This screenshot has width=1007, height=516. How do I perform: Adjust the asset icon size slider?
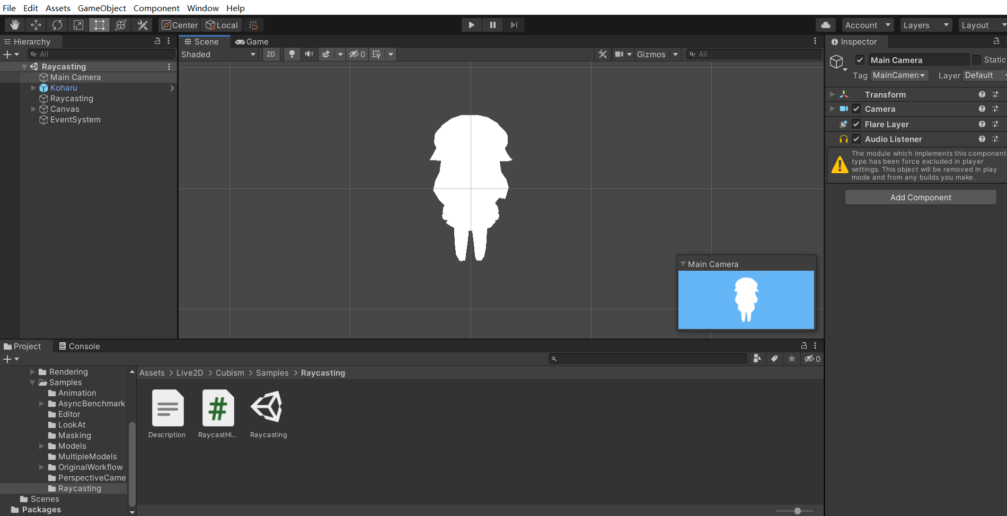(x=797, y=511)
